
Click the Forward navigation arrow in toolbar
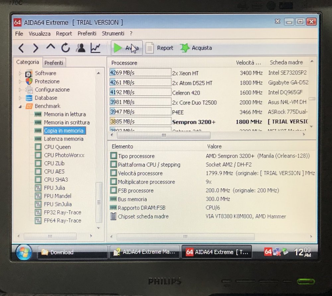click(x=36, y=48)
